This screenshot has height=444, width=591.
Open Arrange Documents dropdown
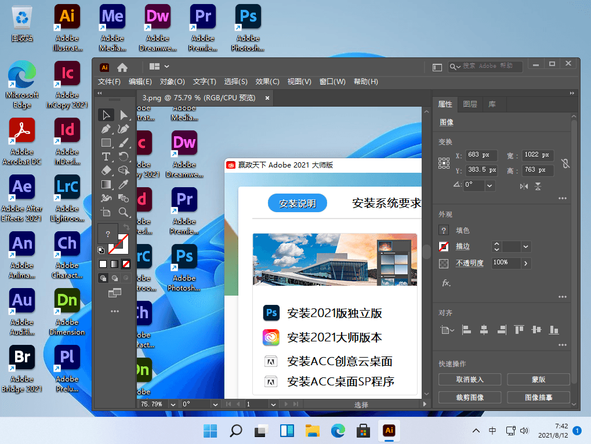tap(159, 67)
